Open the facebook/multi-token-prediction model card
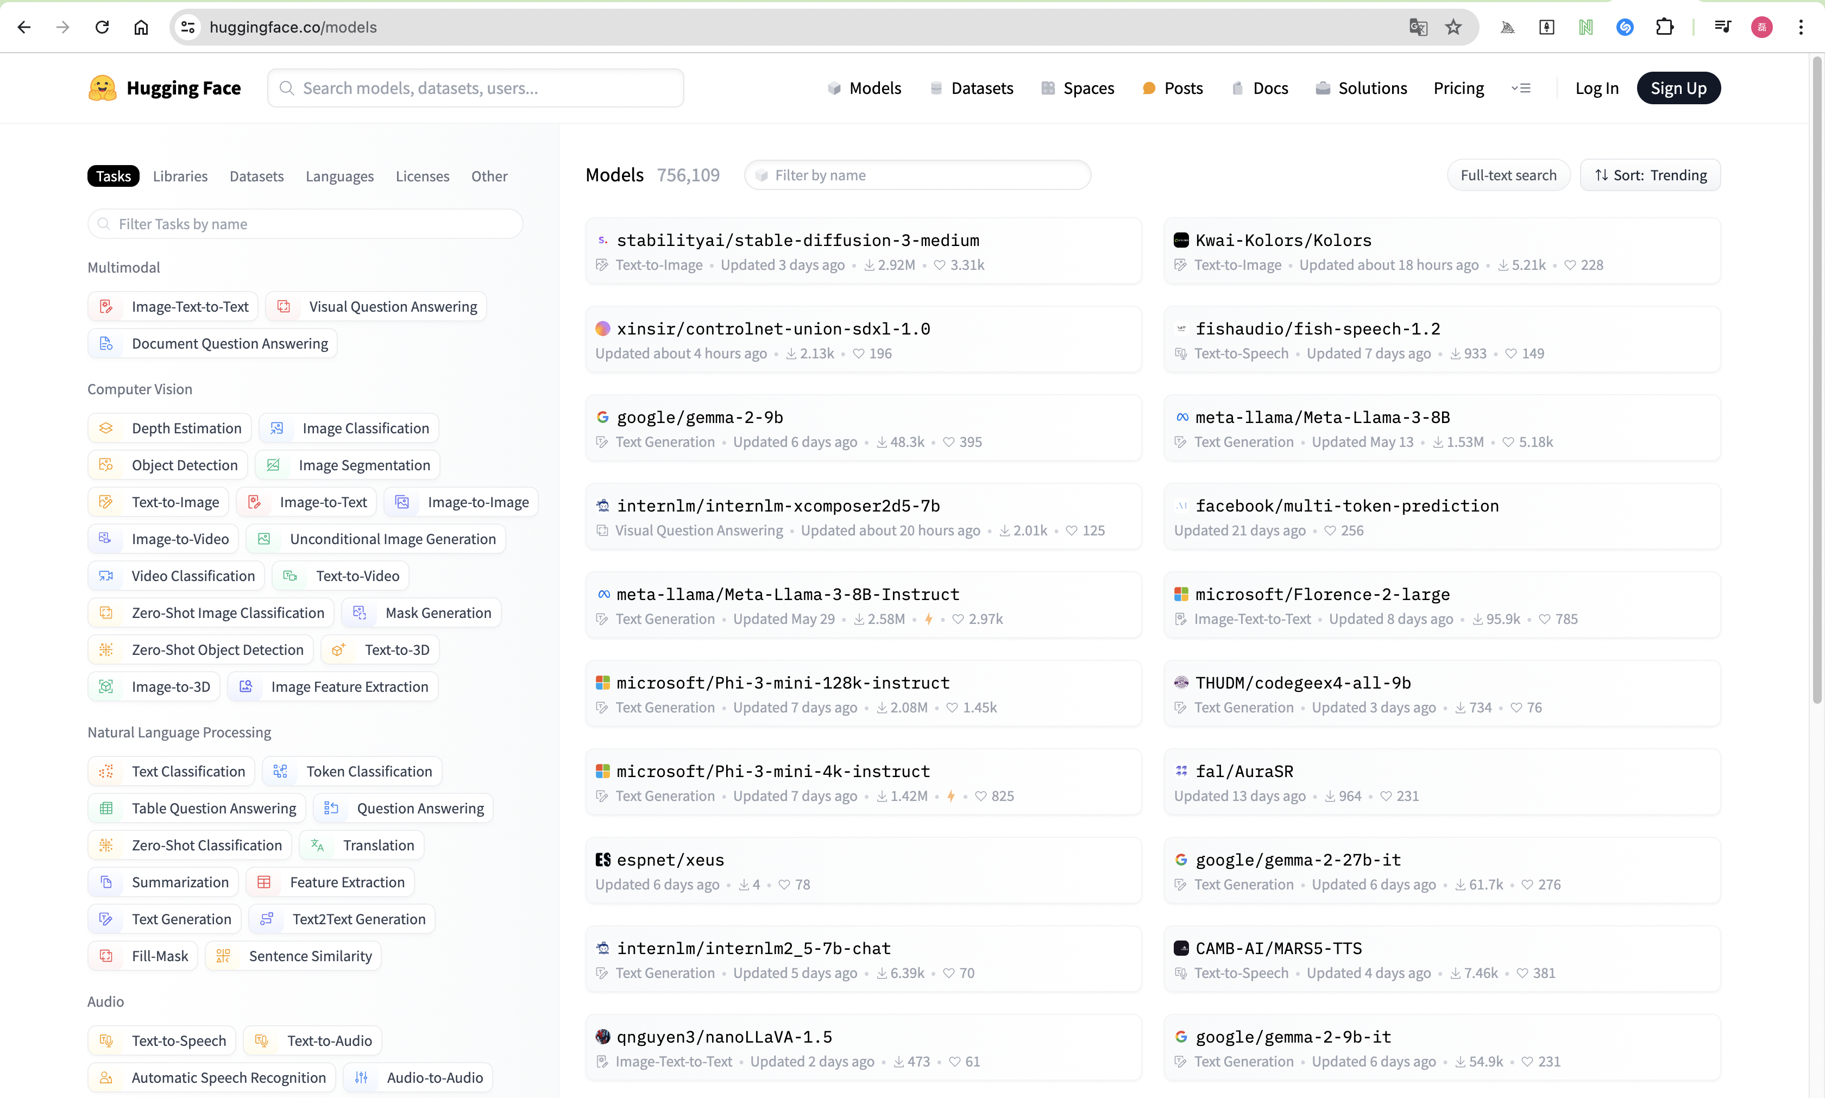This screenshot has height=1098, width=1825. coord(1442,516)
